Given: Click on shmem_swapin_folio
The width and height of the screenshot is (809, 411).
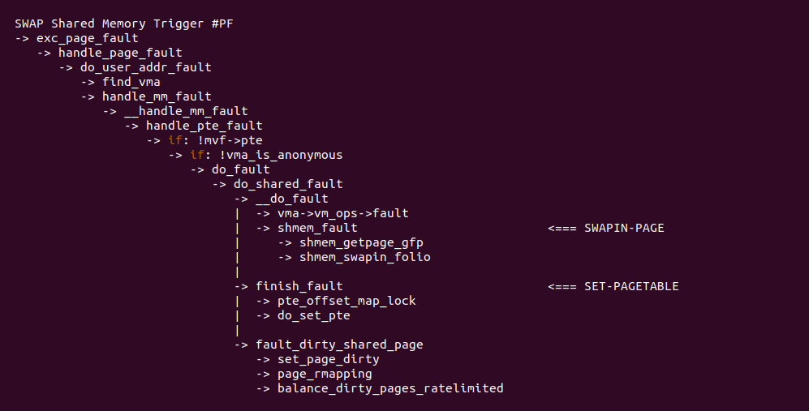Looking at the screenshot, I should 365,257.
